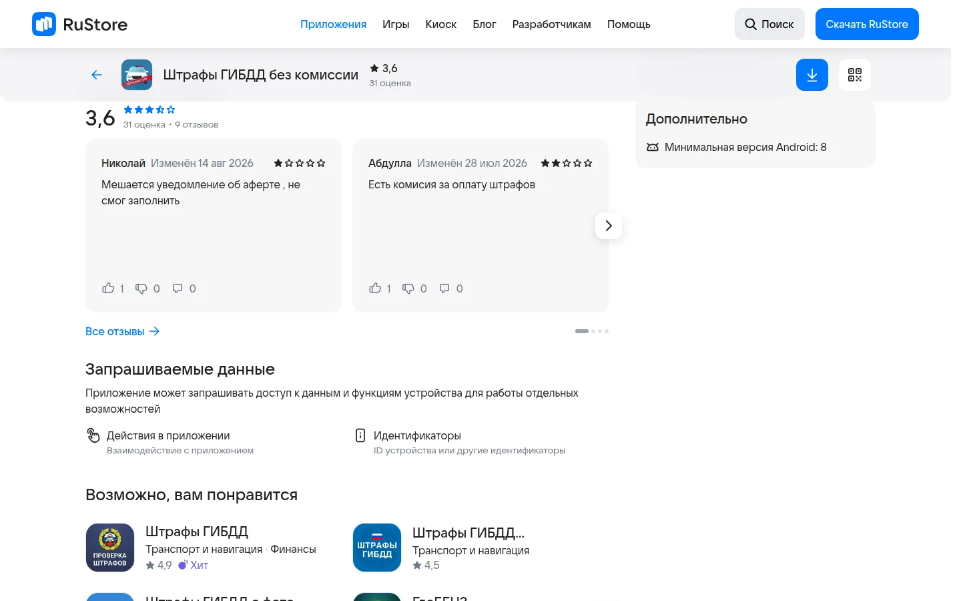Go to the Киоск section
Viewport: 961px width, 601px height.
click(441, 24)
